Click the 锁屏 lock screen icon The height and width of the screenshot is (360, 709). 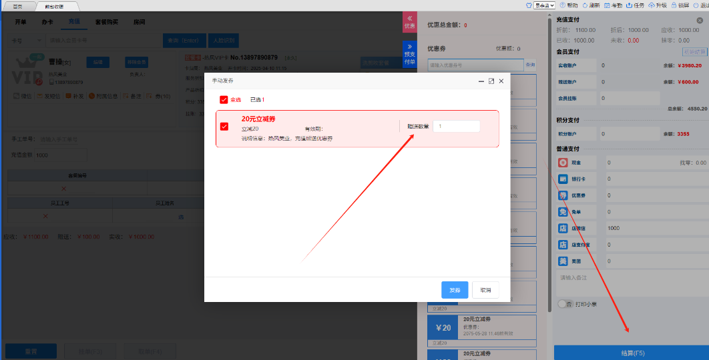click(674, 5)
